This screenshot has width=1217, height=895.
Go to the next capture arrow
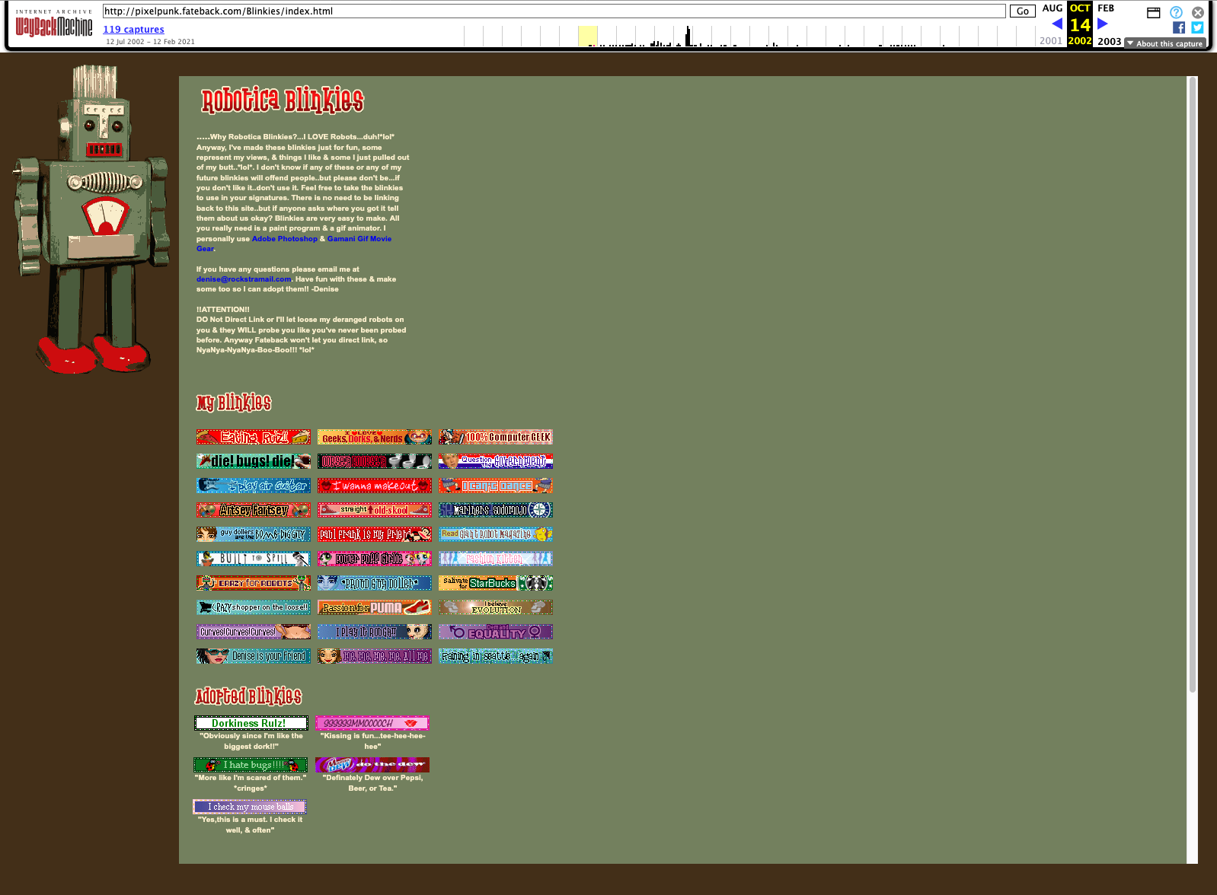(x=1102, y=24)
